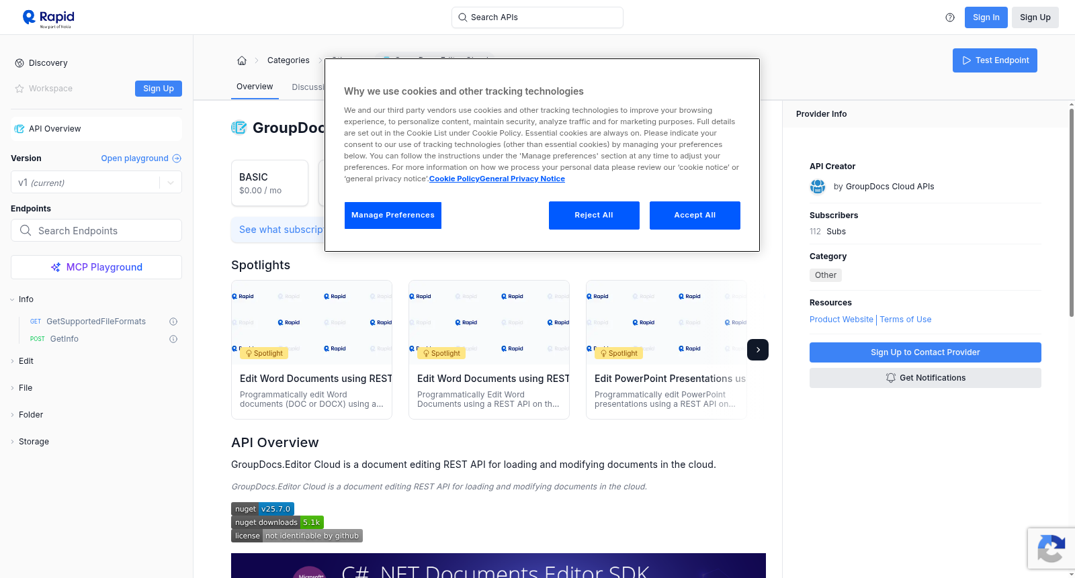1075x578 pixels.
Task: Switch to the Overview tab
Action: coord(255,87)
